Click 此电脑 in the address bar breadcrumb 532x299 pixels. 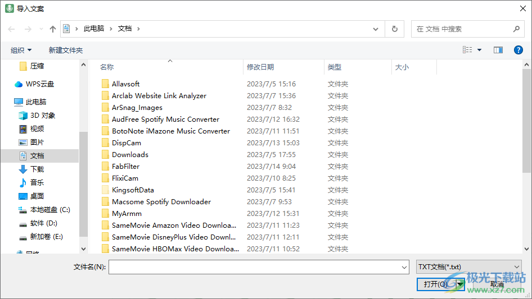coord(94,29)
